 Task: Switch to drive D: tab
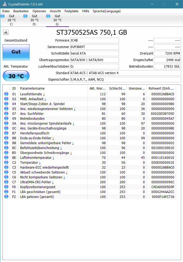pyautogui.click(x=35, y=20)
